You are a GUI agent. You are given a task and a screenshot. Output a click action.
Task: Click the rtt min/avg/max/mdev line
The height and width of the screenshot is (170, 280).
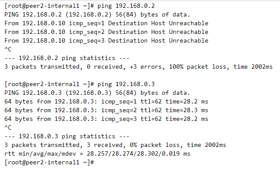coord(97,154)
